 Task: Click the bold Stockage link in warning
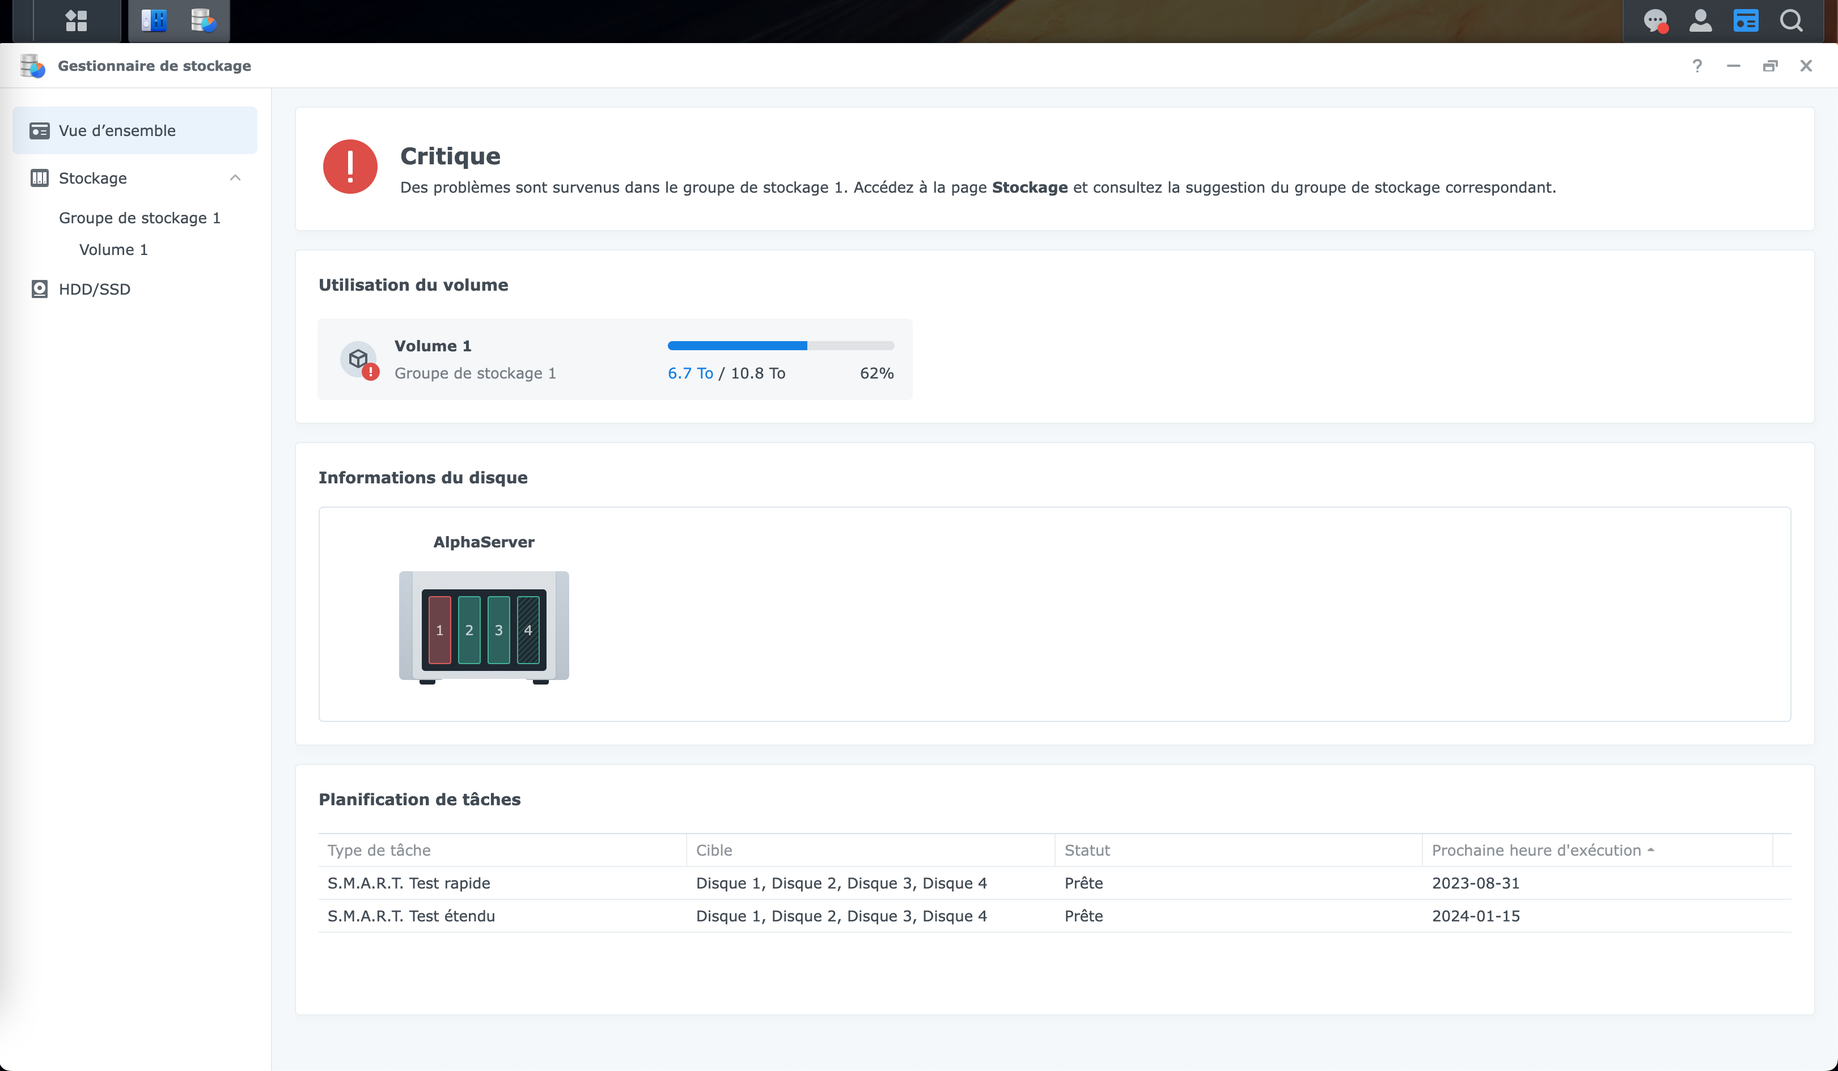tap(1029, 188)
